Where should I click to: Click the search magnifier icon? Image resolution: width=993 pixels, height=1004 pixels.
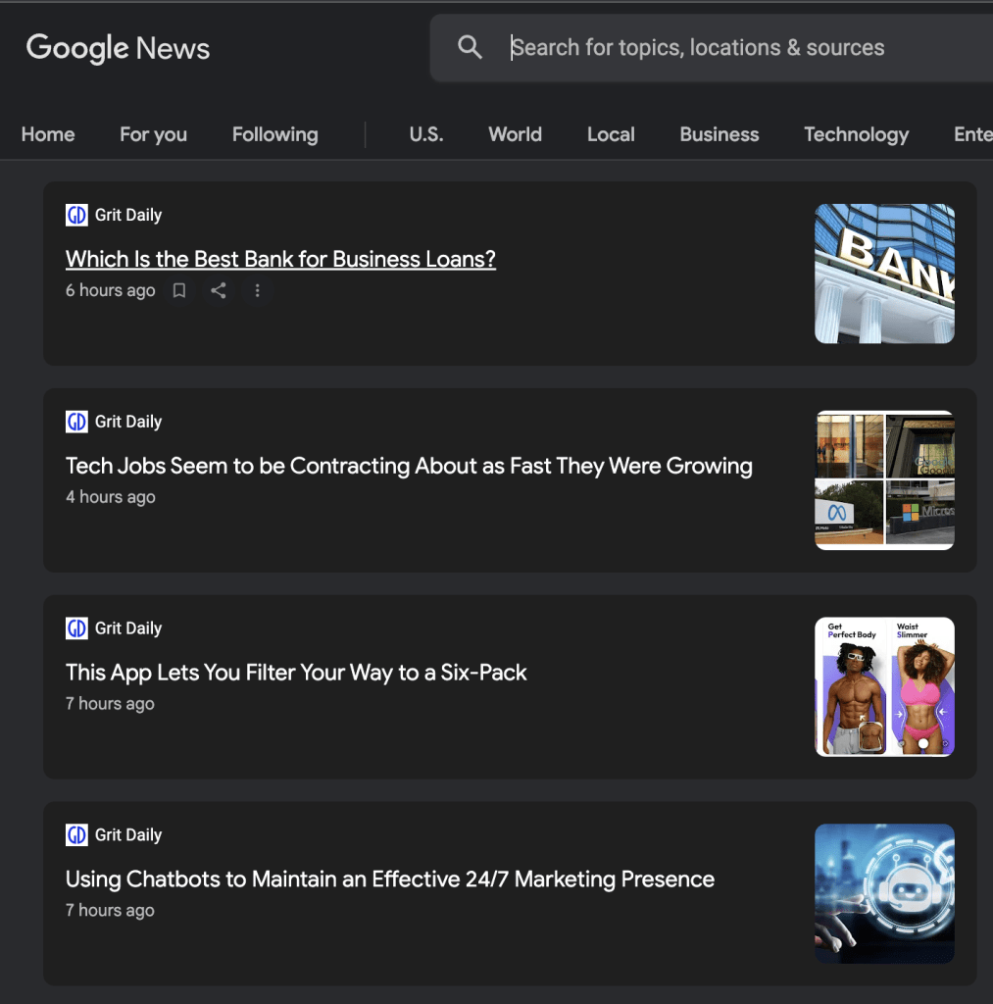click(x=471, y=47)
